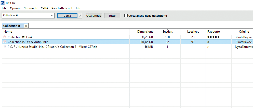Open the Strumenti menu

coord(31,8)
